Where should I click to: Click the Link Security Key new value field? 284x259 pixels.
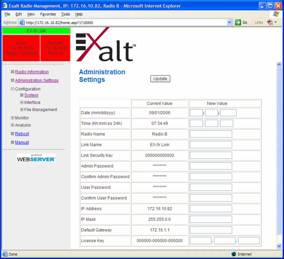click(211, 155)
